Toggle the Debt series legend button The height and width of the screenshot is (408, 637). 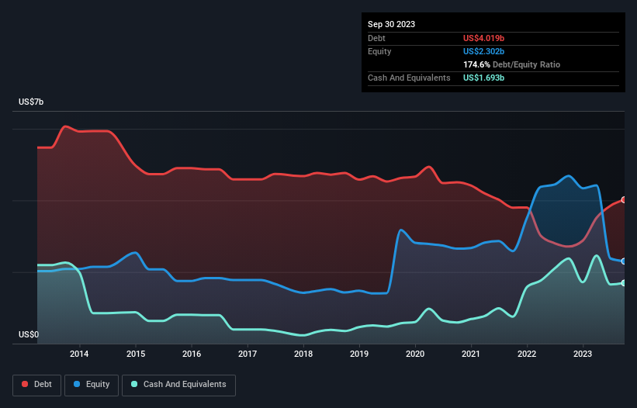[x=37, y=385]
